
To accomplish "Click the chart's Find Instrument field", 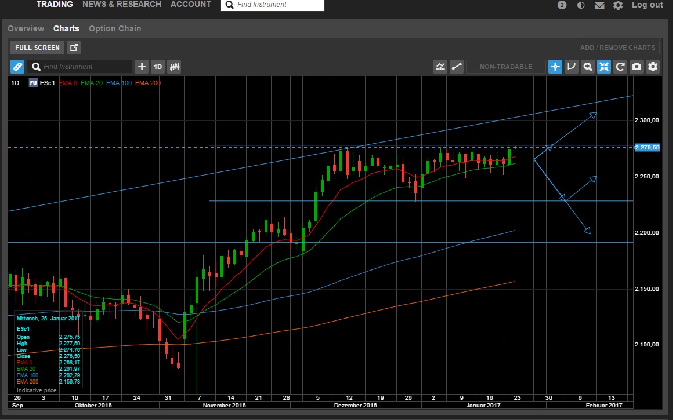I will (81, 67).
